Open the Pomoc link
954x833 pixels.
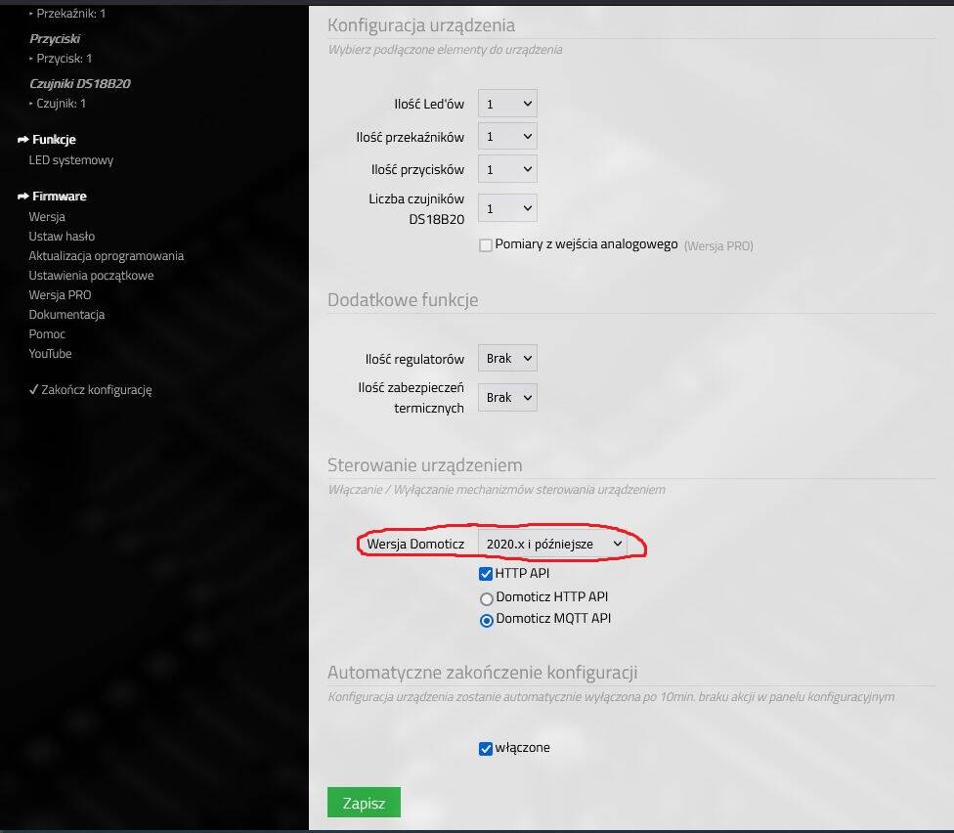coord(47,334)
